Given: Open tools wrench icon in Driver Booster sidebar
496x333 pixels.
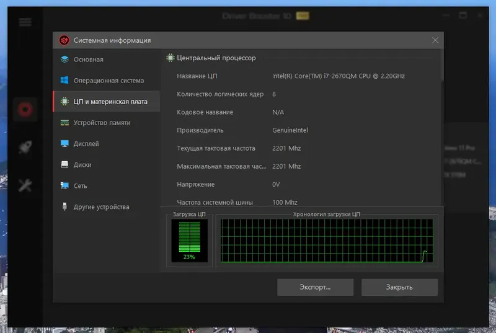Looking at the screenshot, I should coord(25,185).
